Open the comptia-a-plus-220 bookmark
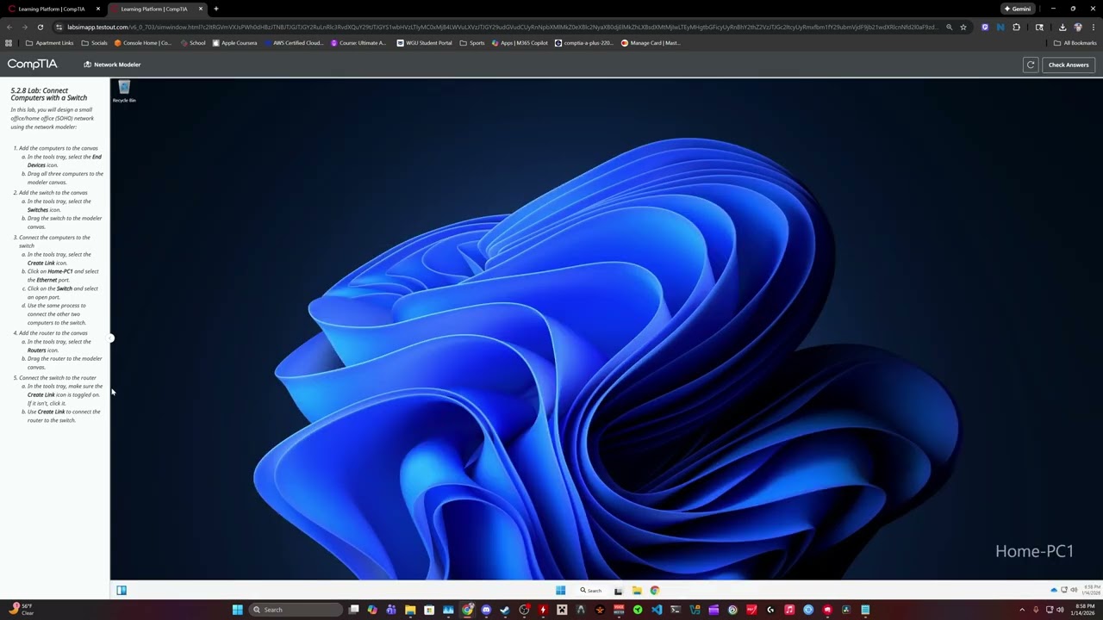This screenshot has width=1103, height=620. tap(584, 43)
